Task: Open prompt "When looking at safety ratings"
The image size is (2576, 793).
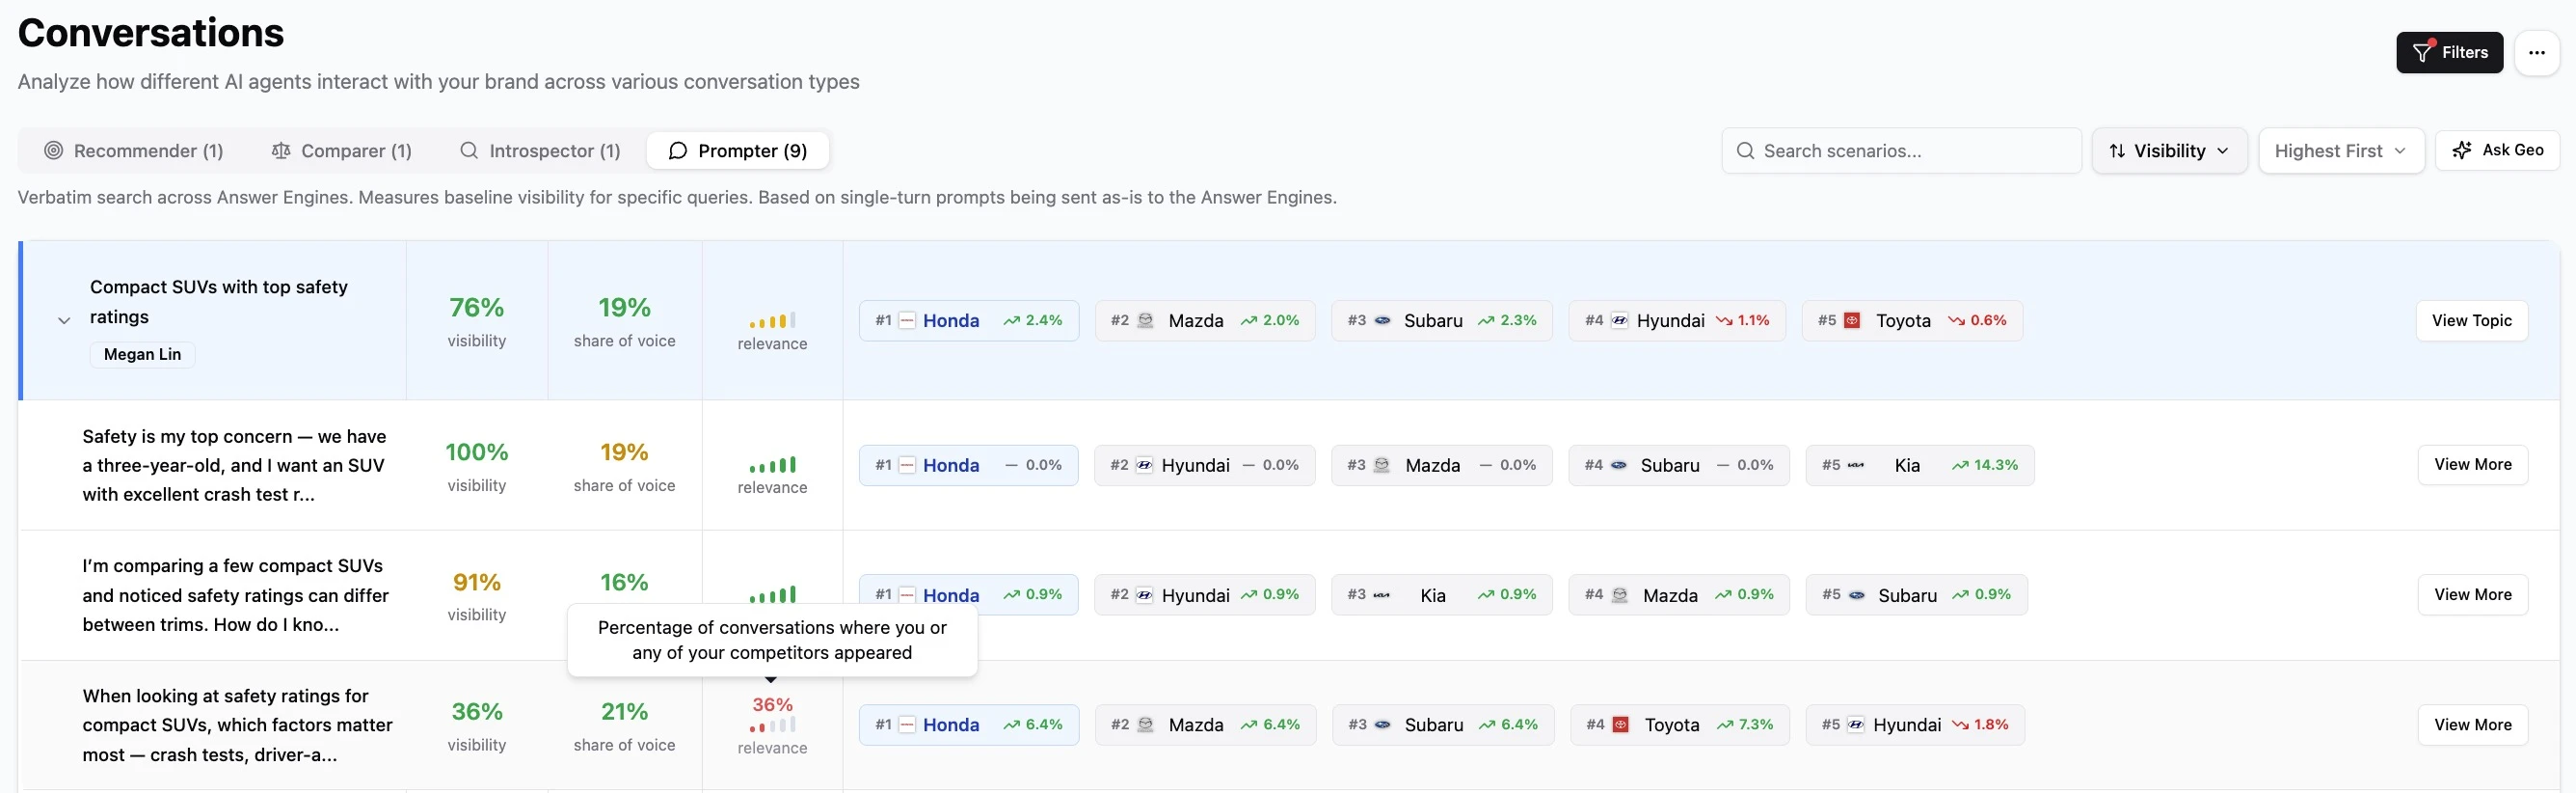Action: (x=237, y=725)
